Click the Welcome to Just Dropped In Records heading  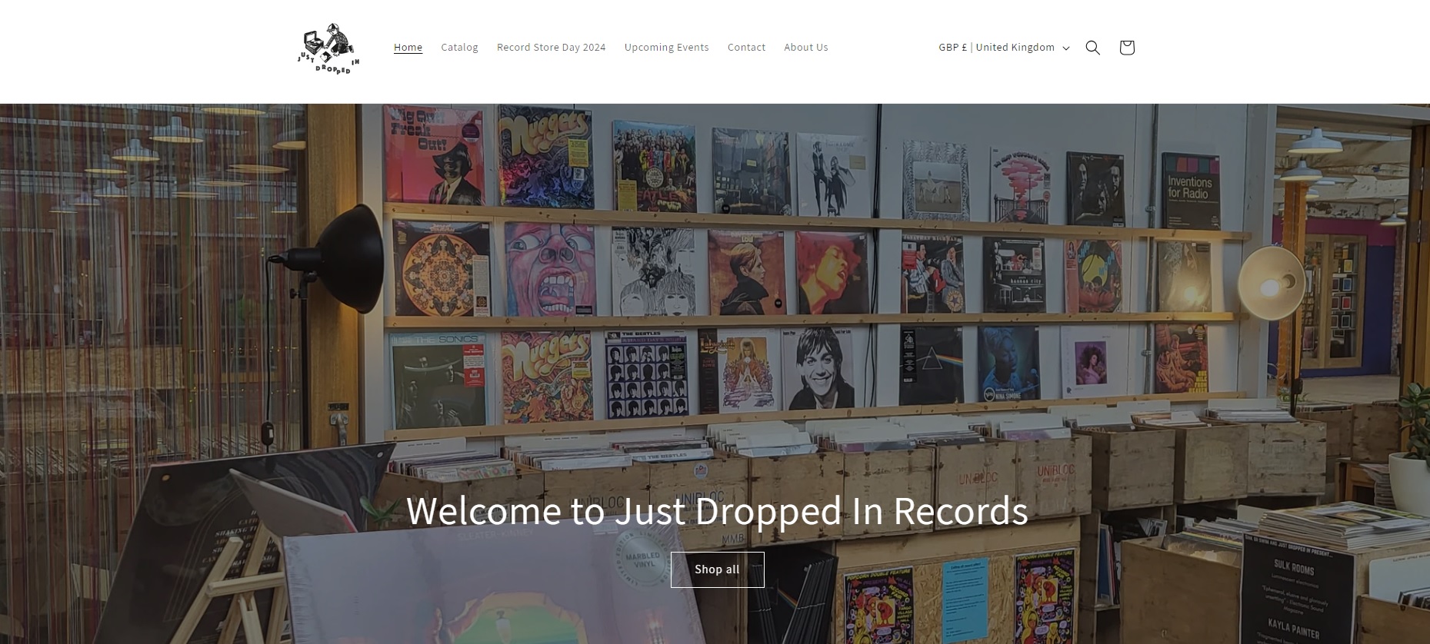717,511
